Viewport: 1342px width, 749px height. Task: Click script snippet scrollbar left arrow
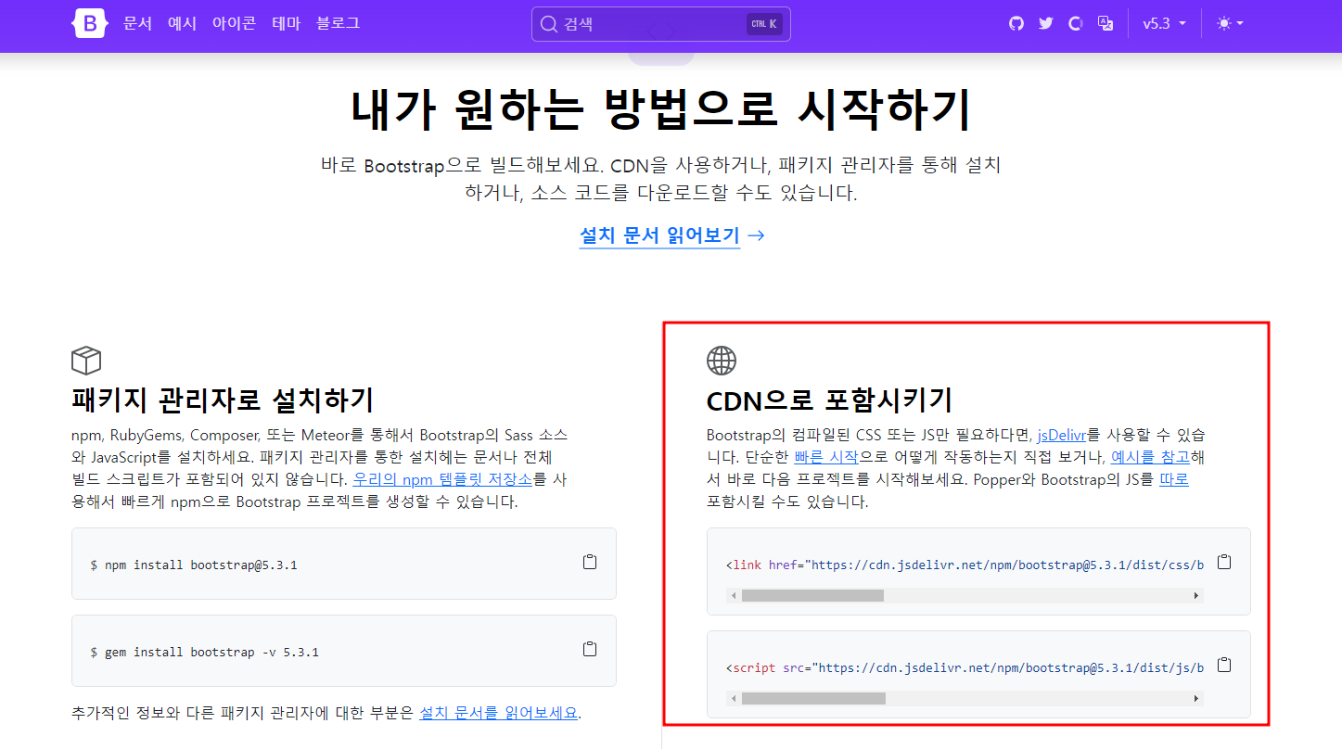(x=734, y=698)
